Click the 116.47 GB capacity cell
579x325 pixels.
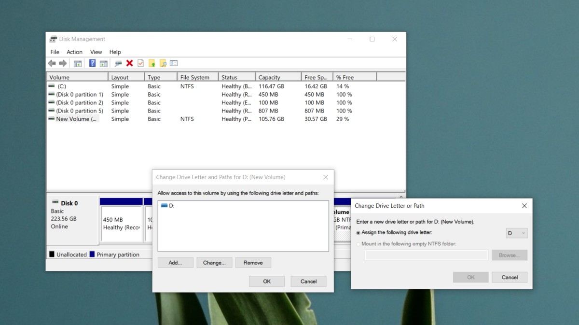[271, 86]
